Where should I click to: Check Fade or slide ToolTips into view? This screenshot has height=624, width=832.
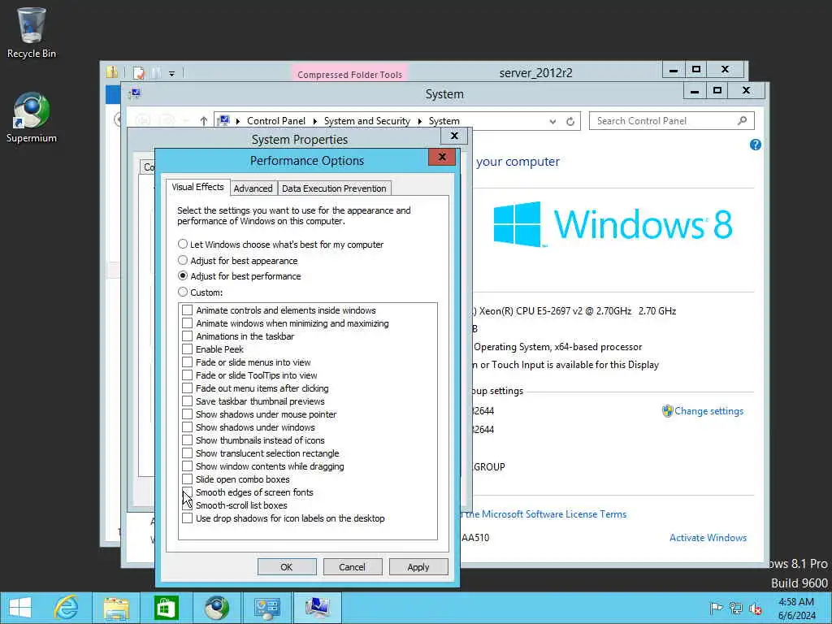coord(188,375)
